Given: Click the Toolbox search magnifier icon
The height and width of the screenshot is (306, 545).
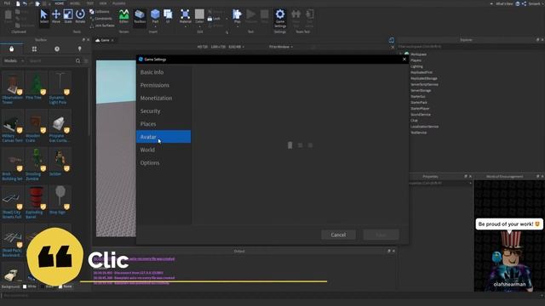Looking at the screenshot, I should [77, 60].
